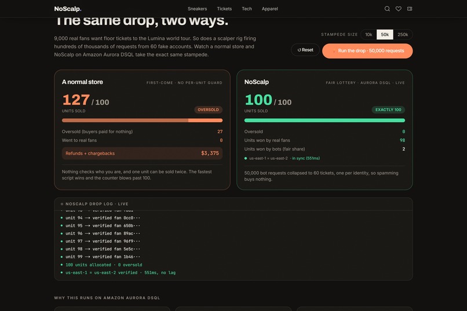Click the 27 oversold value
Image resolution: width=467 pixels, height=311 pixels.
coord(220,131)
